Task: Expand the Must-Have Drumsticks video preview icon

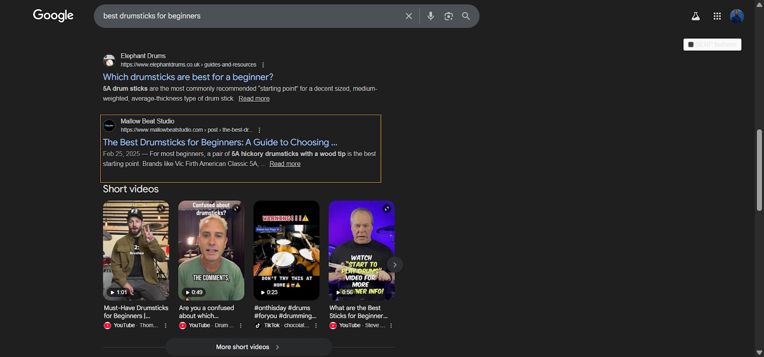Action: (161, 209)
